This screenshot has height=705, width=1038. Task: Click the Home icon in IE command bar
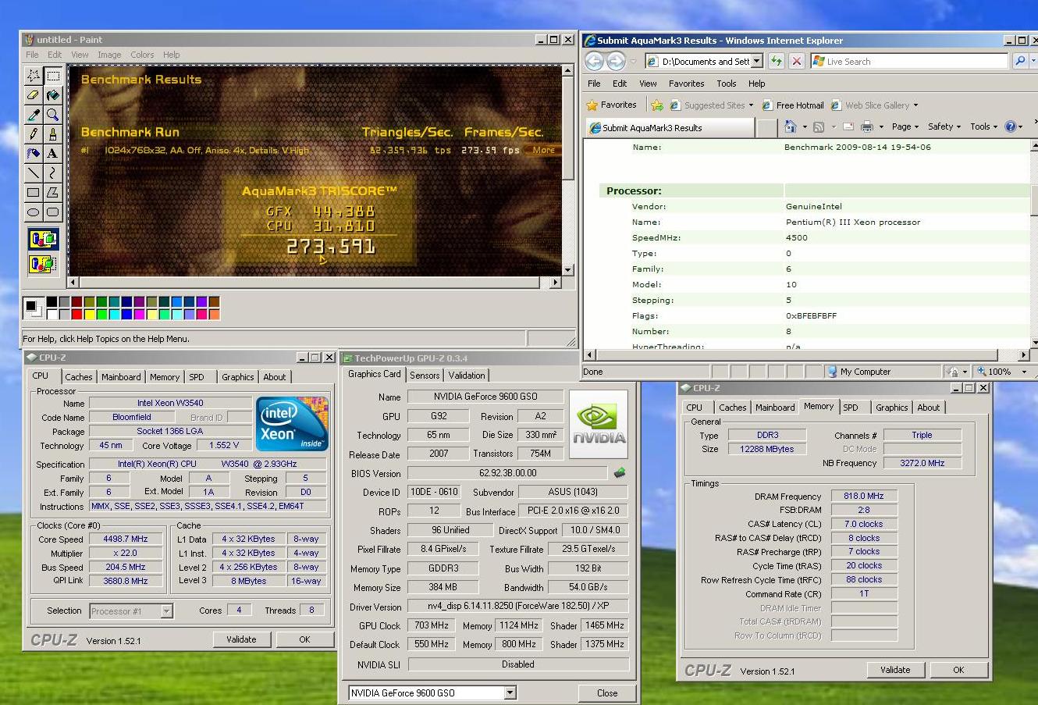point(791,126)
